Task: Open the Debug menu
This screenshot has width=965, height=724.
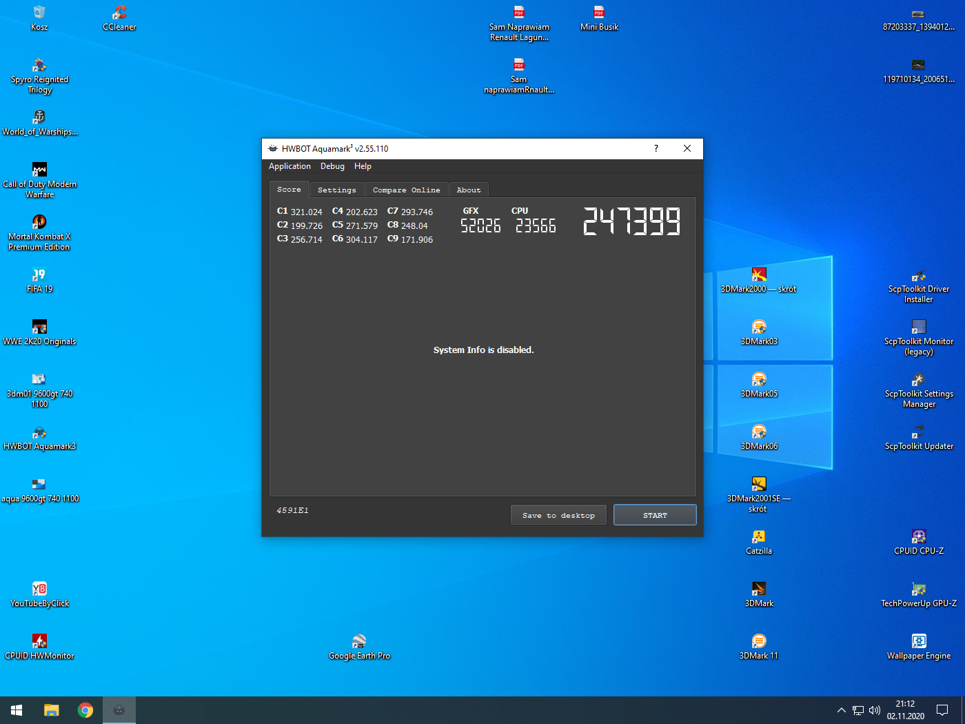Action: coord(332,166)
